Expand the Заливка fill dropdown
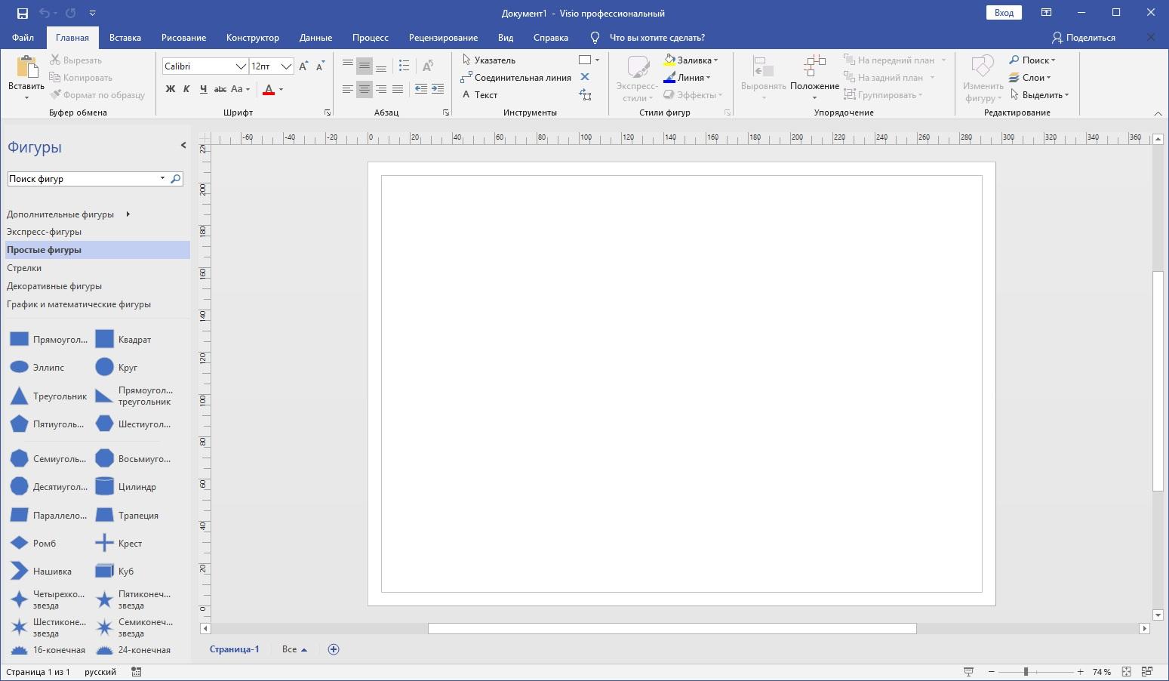Viewport: 1169px width, 681px height. click(715, 60)
